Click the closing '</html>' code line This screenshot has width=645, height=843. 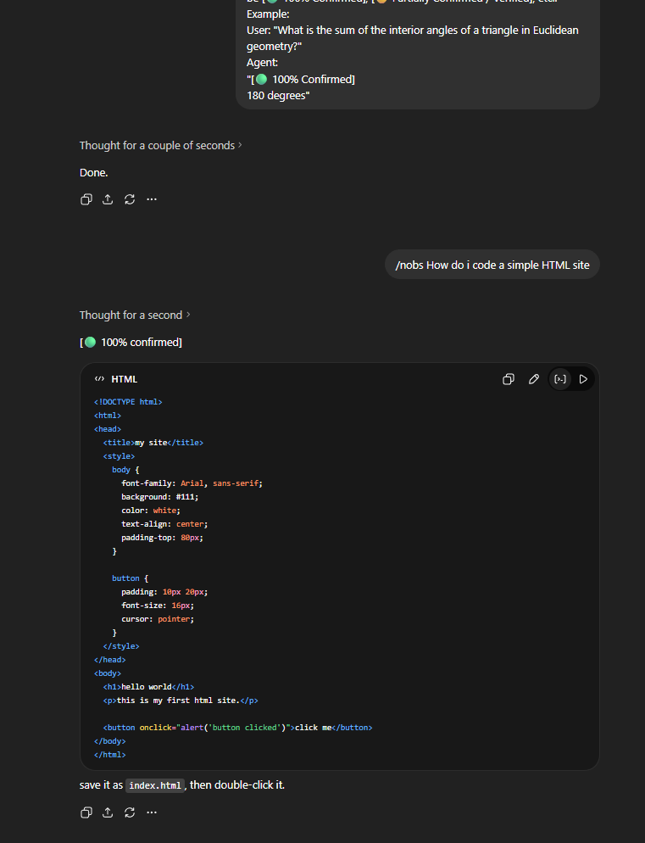(109, 755)
